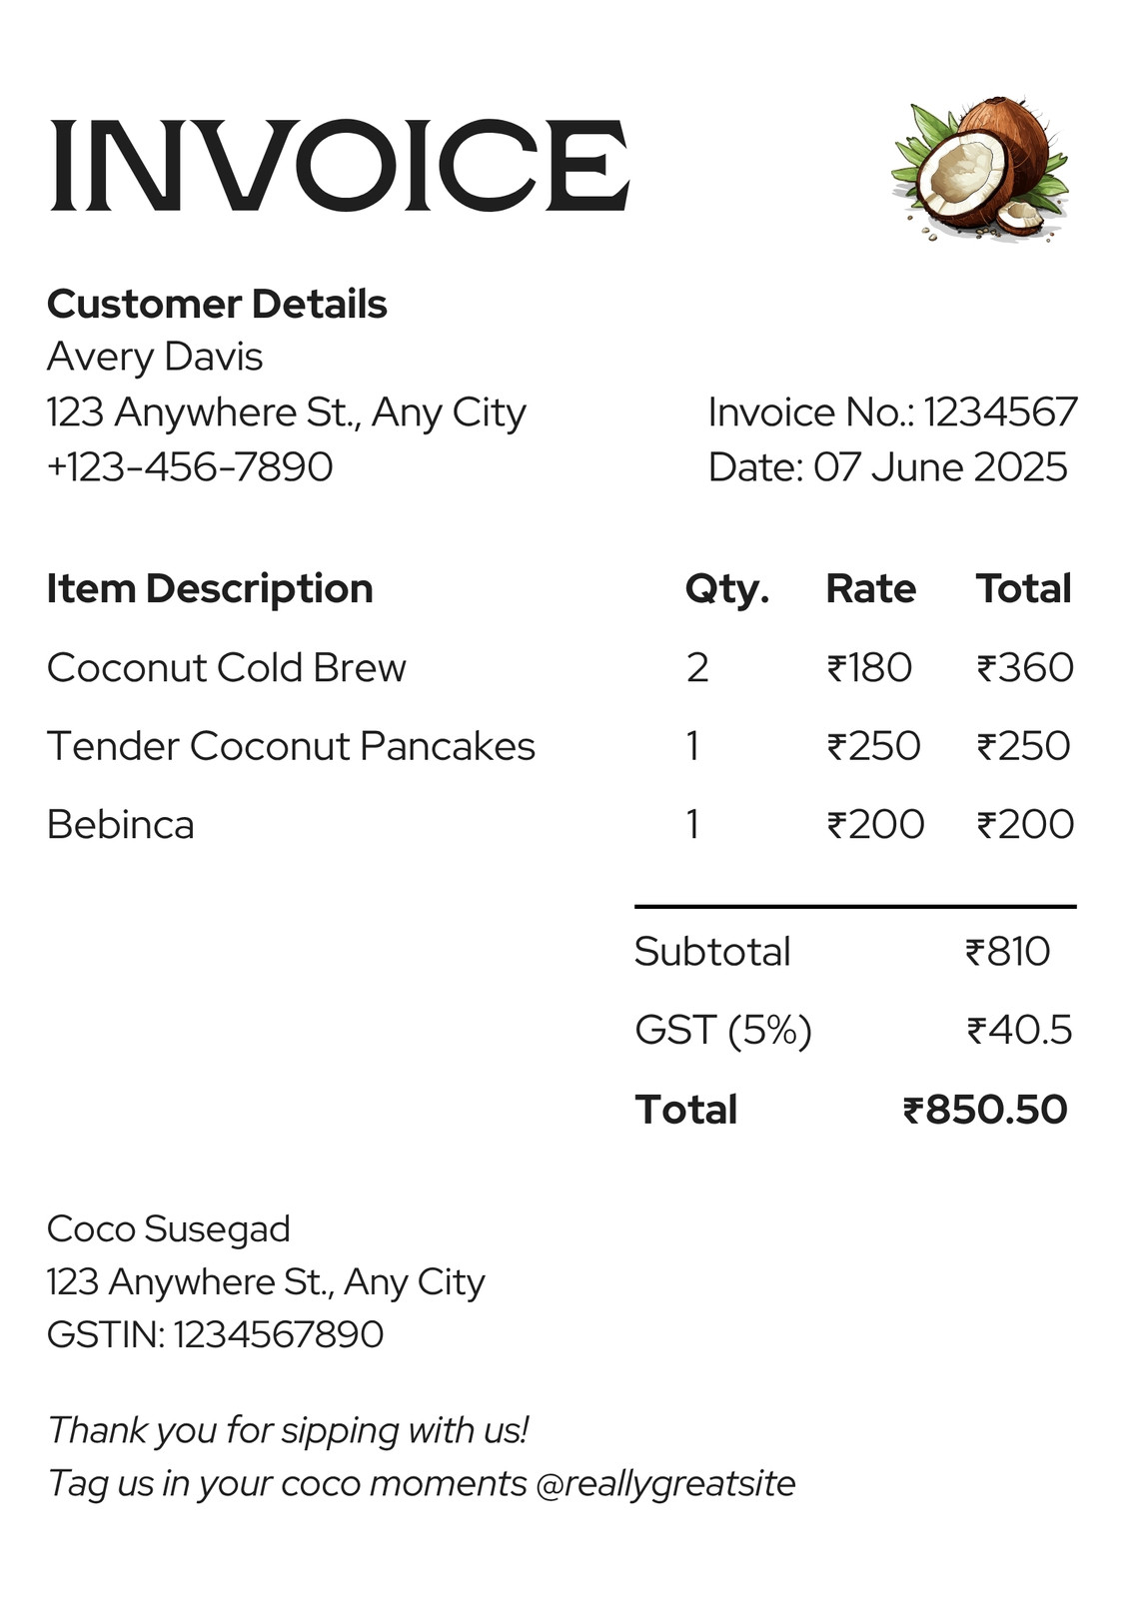Screen dimensions: 1130x1598
Task: Click the GSTIN: 1234567890 line
Action: 216,1334
